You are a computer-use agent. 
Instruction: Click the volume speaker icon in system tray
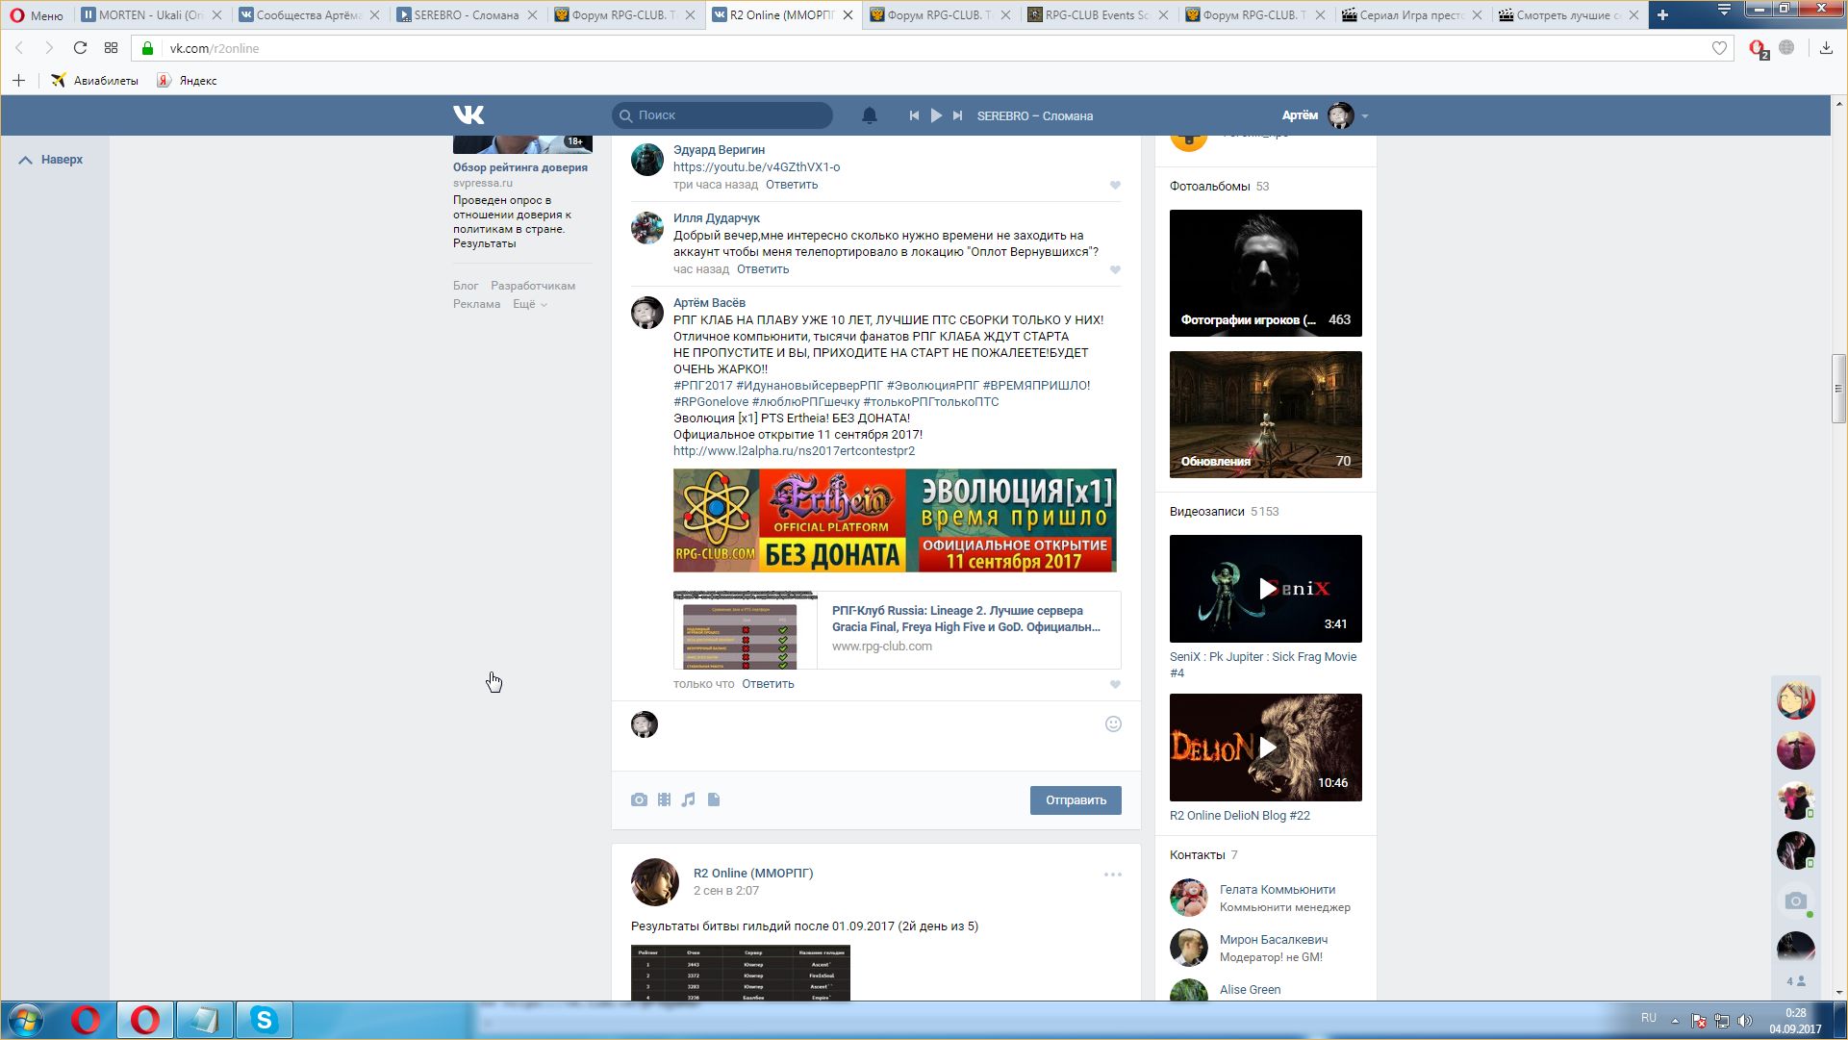[1744, 1021]
